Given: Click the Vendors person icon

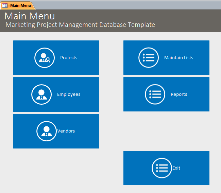Looking at the screenshot, I should click(47, 131).
